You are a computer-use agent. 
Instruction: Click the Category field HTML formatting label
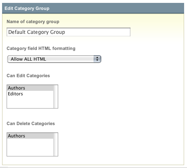click(x=41, y=48)
